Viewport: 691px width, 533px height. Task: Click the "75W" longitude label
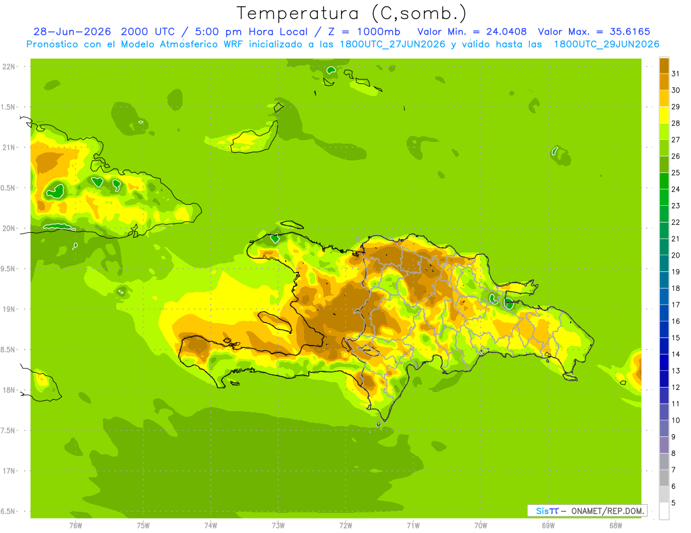coord(143,526)
